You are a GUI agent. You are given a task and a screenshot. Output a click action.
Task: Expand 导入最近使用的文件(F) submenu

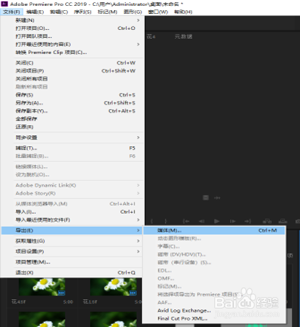click(72, 220)
